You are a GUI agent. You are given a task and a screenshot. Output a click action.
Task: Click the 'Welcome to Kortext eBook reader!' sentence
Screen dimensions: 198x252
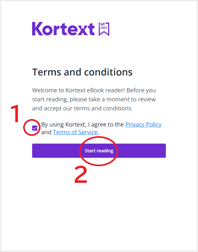pos(78,90)
